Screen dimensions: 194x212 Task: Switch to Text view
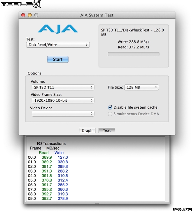coord(107,131)
